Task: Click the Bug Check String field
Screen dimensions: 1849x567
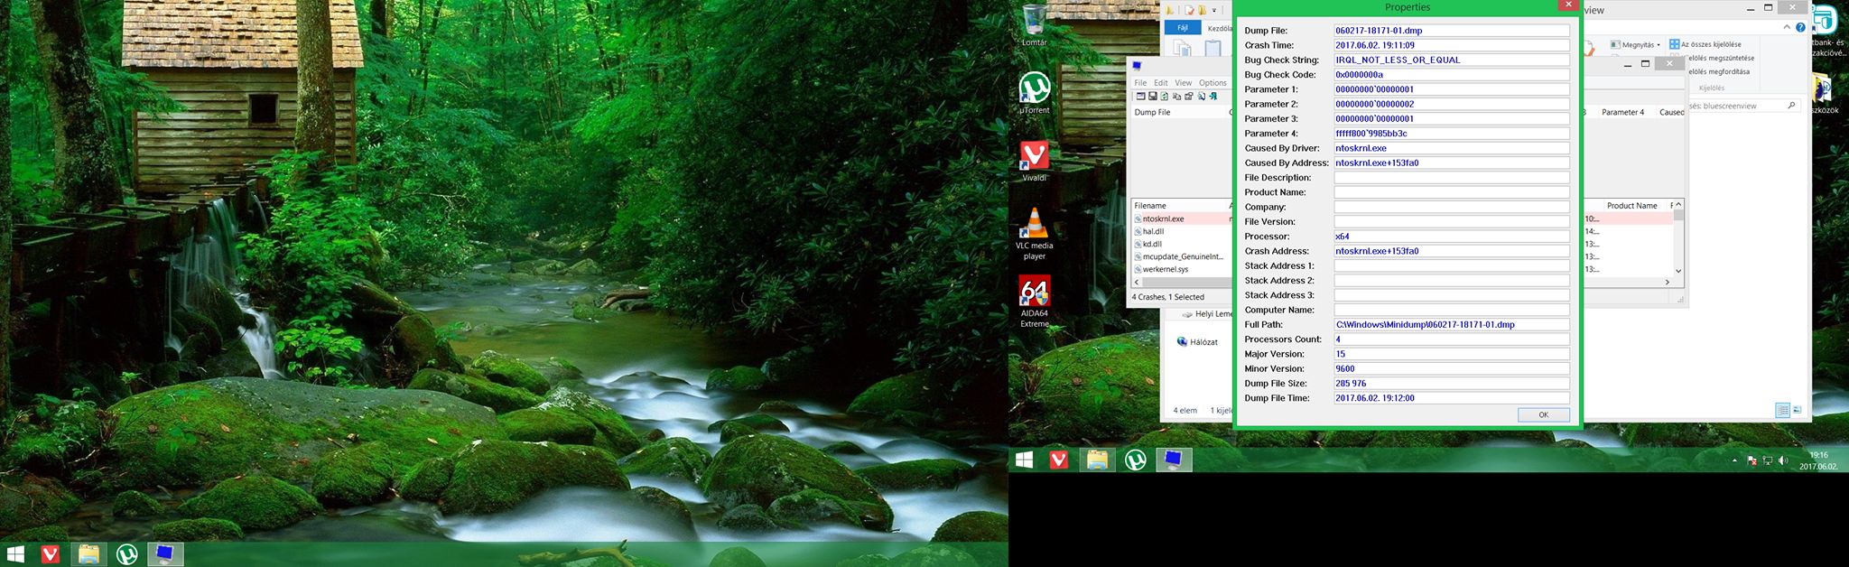Action: coord(1452,60)
